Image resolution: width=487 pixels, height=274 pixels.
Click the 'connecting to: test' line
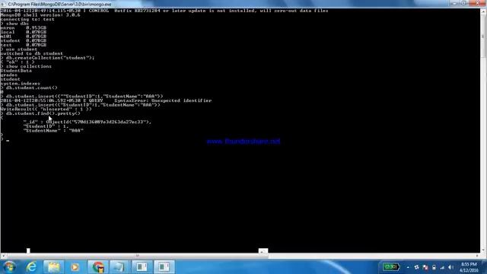(x=27, y=19)
